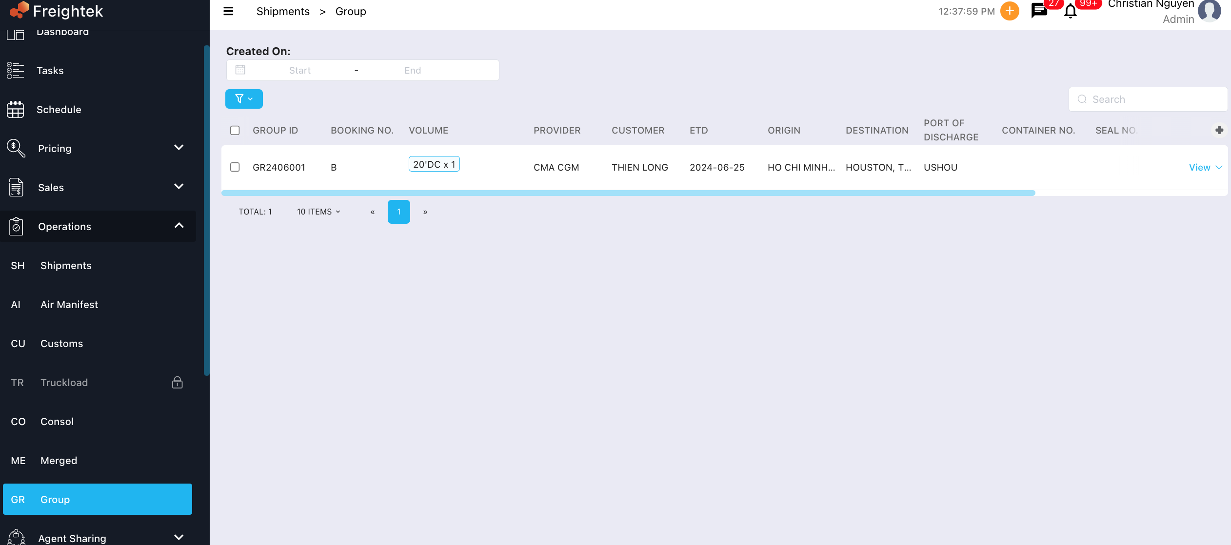This screenshot has width=1231, height=545.
Task: Click the horizontal table scrollbar
Action: pyautogui.click(x=628, y=193)
